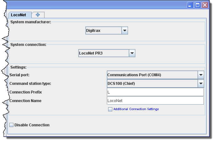The height and width of the screenshot is (142, 215).
Task: Click the Digitrax manufacturer combo box text
Action: pos(103,31)
